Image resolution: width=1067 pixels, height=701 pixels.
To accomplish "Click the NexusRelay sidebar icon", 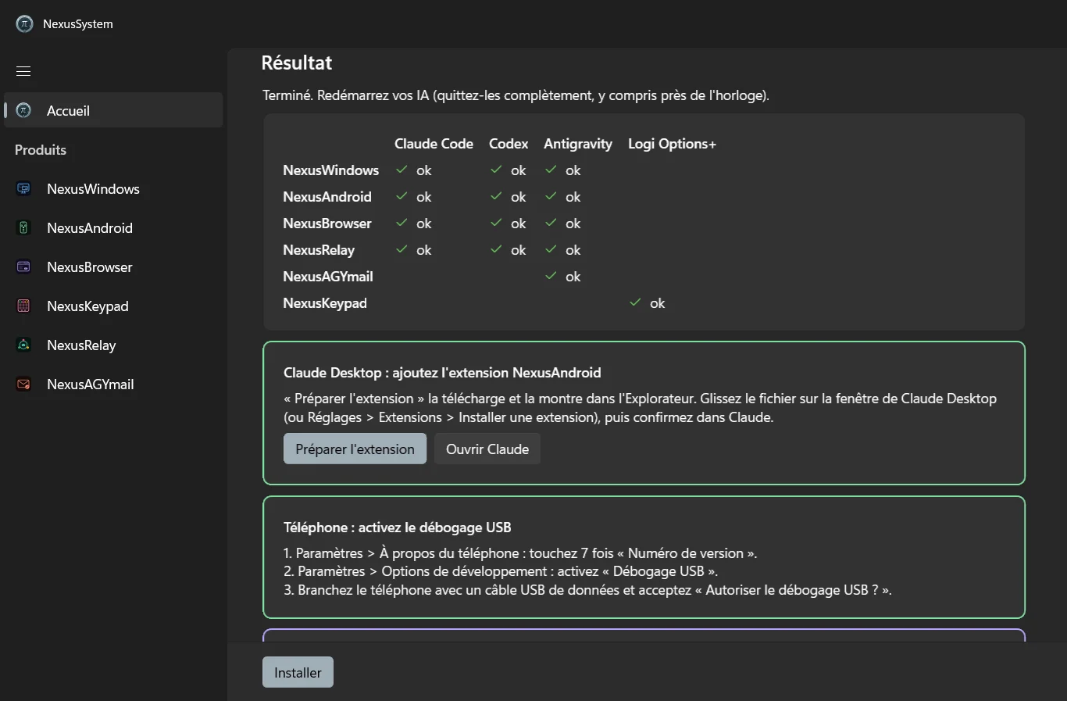I will pyautogui.click(x=23, y=345).
